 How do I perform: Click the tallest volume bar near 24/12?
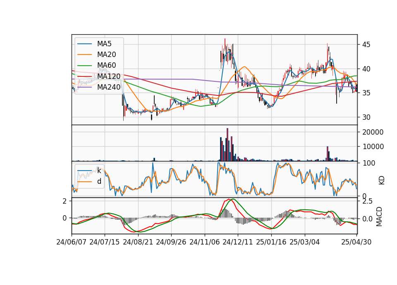tap(227, 145)
